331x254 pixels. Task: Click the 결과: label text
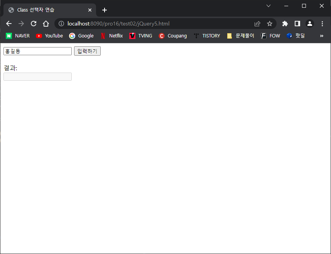pyautogui.click(x=10, y=68)
